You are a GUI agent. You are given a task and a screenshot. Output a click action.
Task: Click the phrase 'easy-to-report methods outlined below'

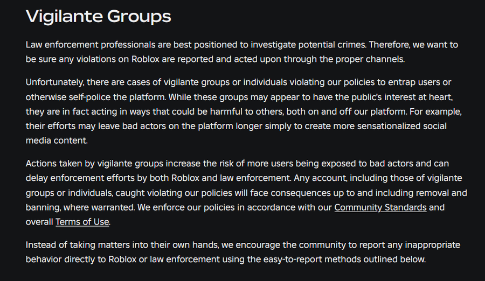[344, 259]
